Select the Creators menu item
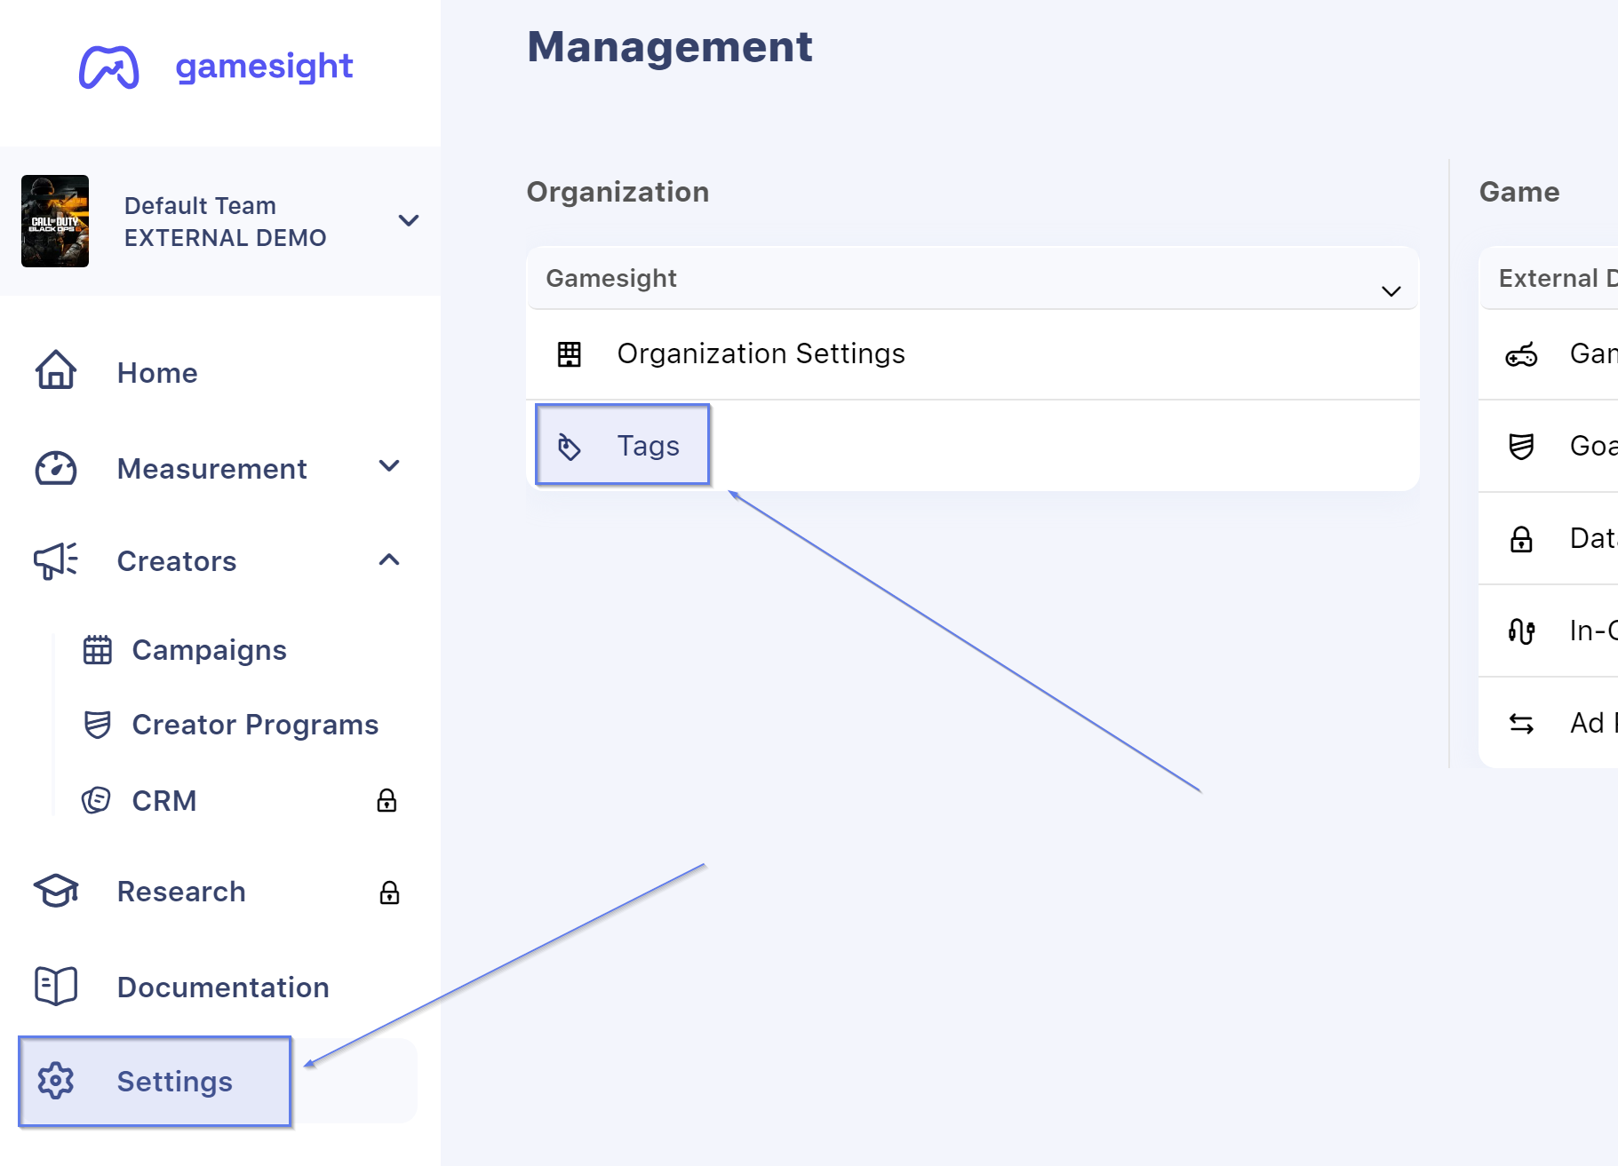 (177, 561)
